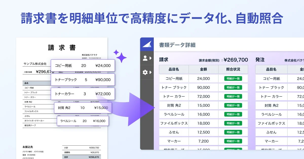Click the 照合状況 column header
The width and height of the screenshot is (304, 159).
coord(233,69)
